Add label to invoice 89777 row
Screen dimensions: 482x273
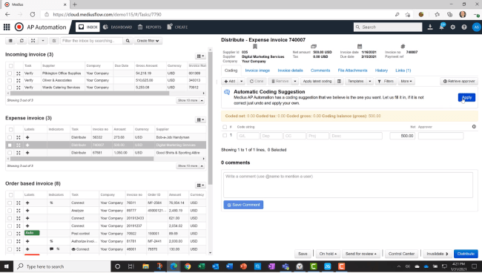(x=27, y=211)
